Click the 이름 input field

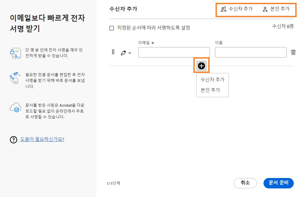(251, 52)
